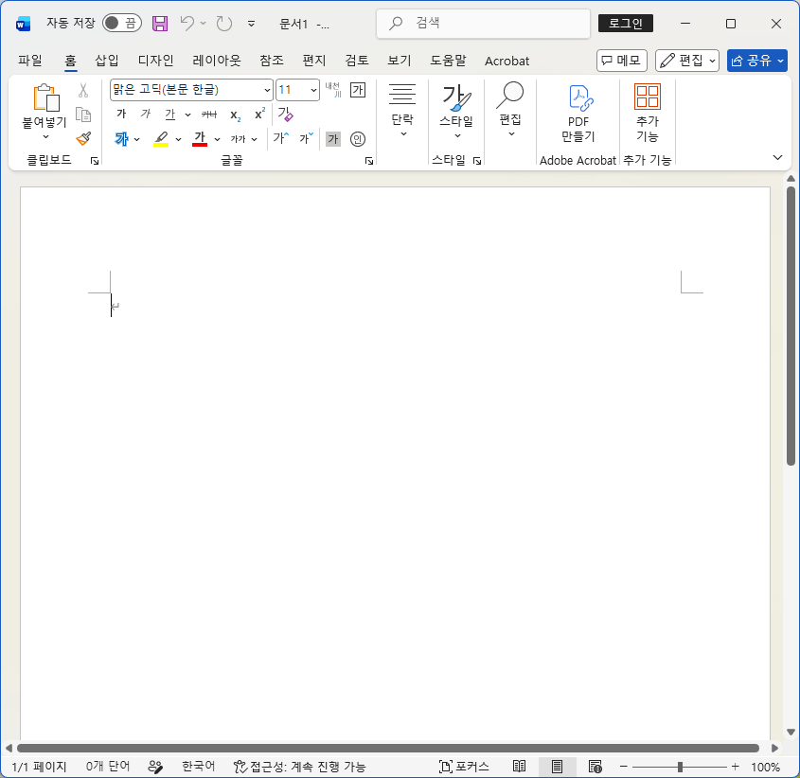The height and width of the screenshot is (778, 800).
Task: Apply yellow text highlight color
Action: tap(161, 139)
